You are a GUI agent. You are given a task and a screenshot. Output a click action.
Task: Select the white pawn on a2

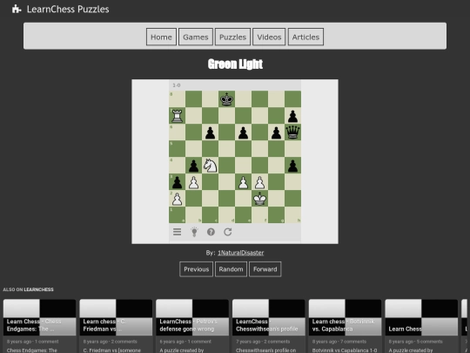(x=178, y=198)
